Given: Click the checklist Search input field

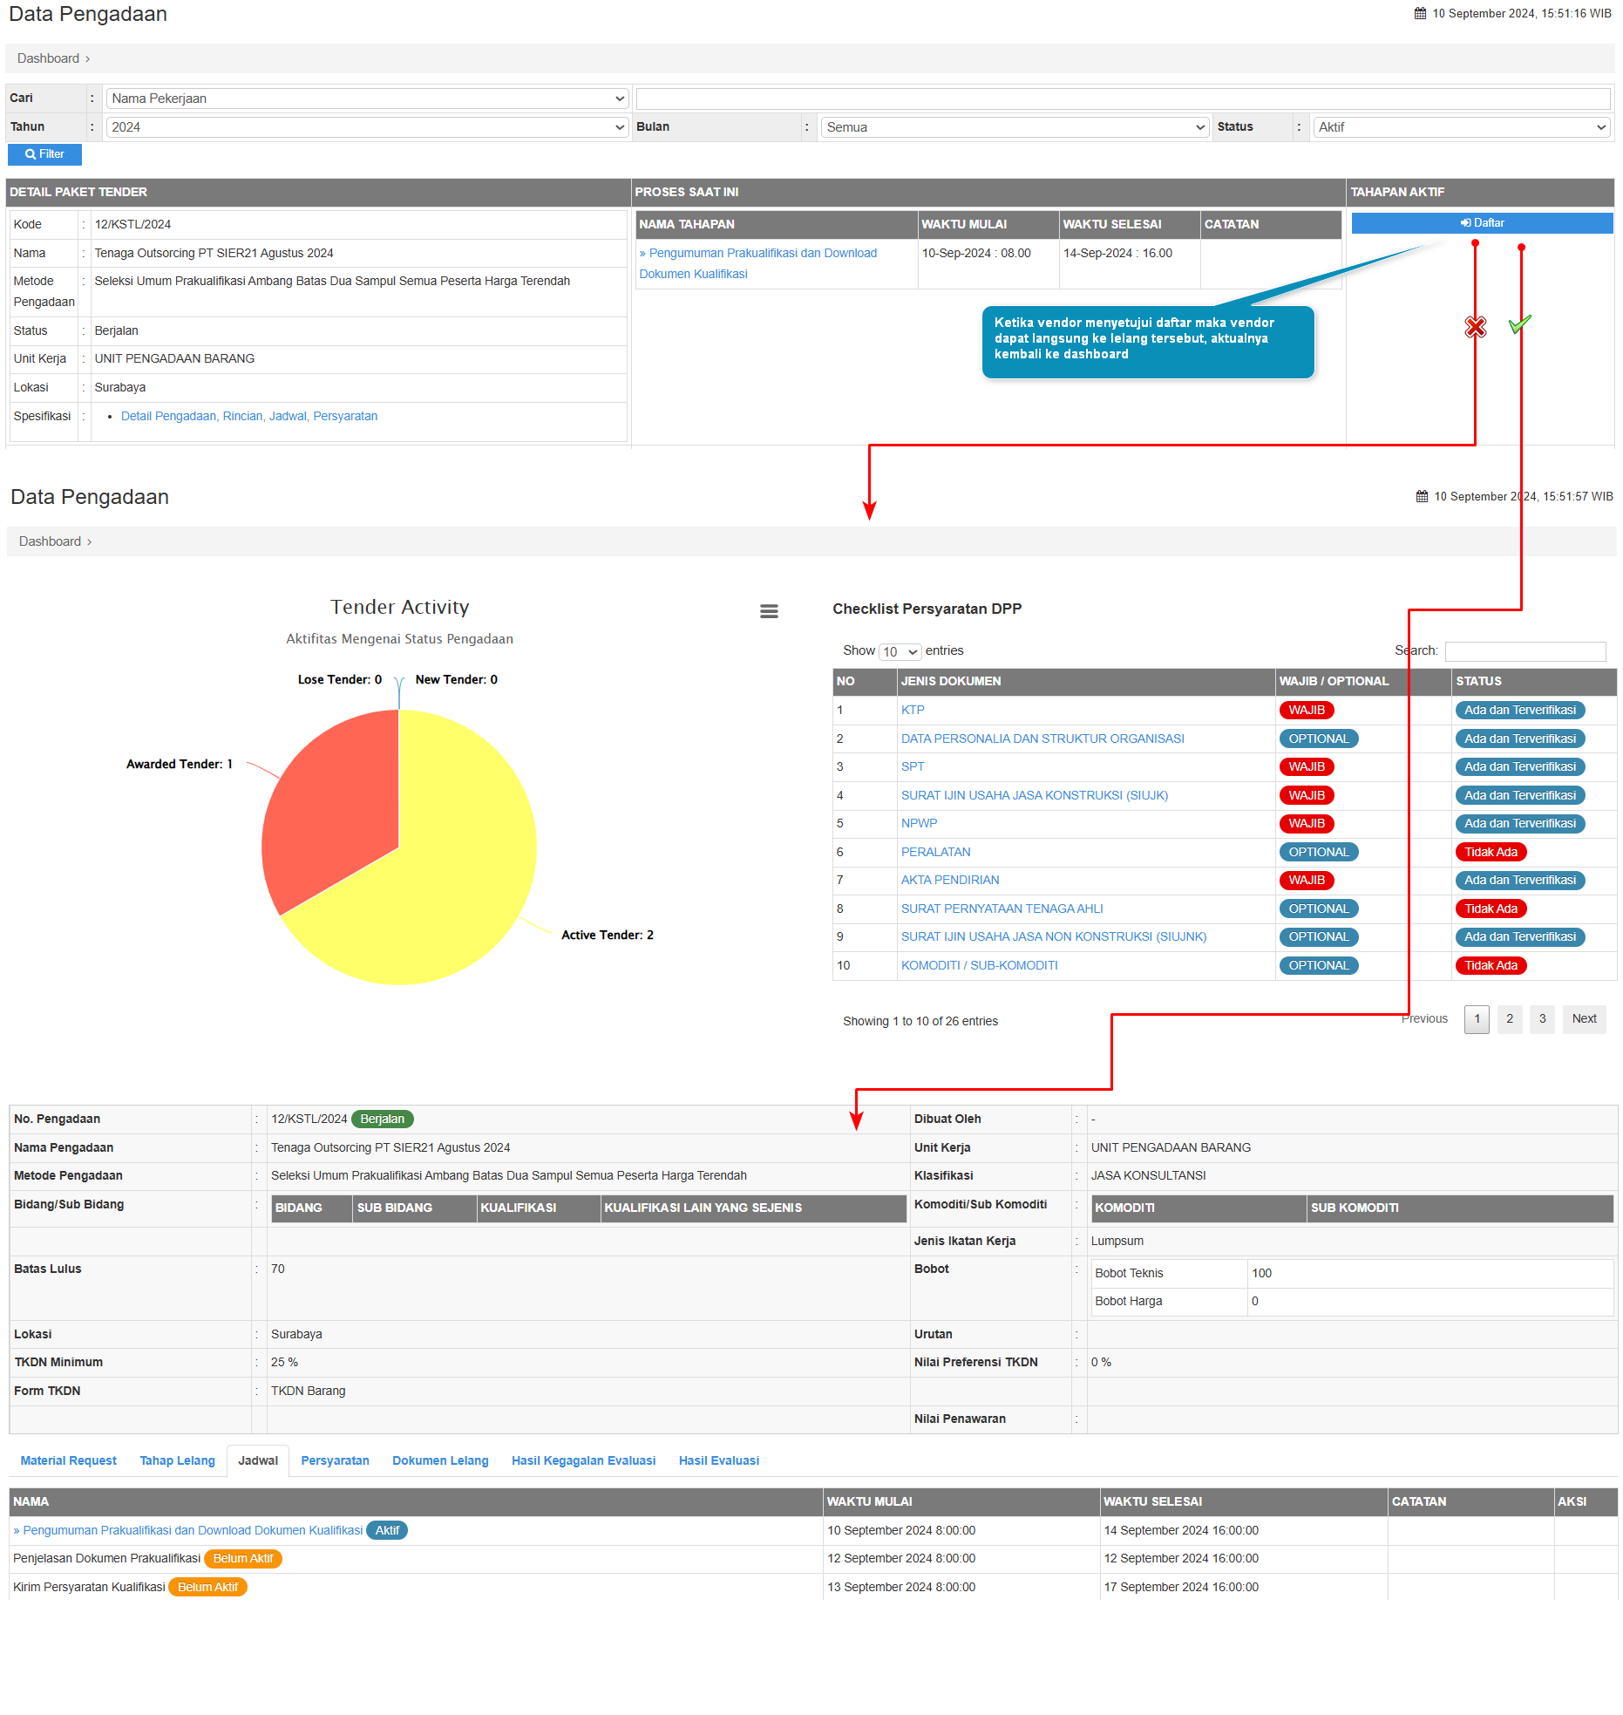Looking at the screenshot, I should pyautogui.click(x=1525, y=651).
